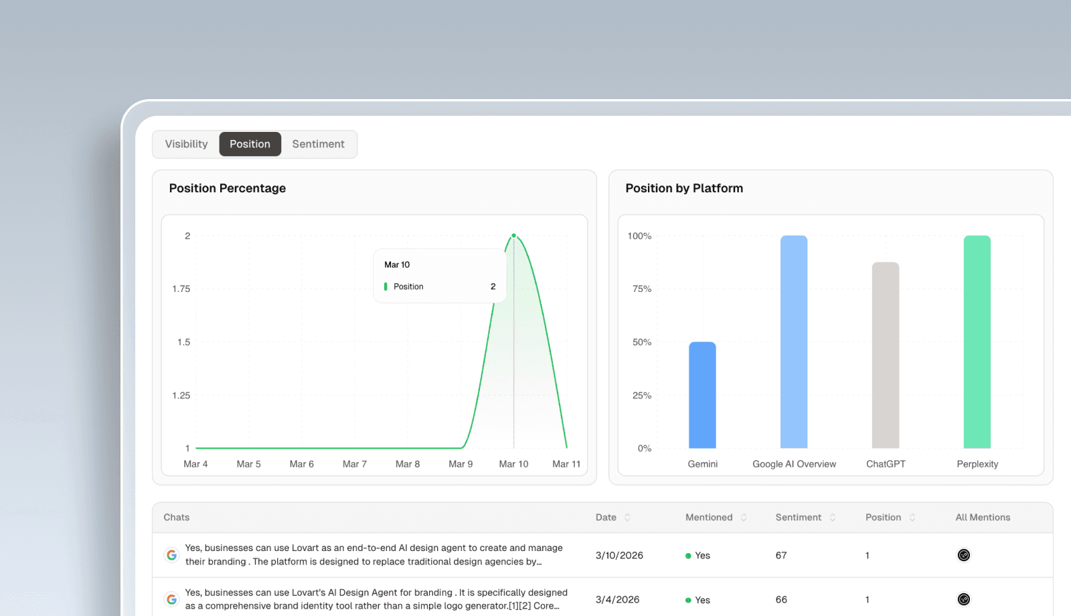The height and width of the screenshot is (616, 1071).
Task: Click the All Mentions column header
Action: [x=983, y=518]
